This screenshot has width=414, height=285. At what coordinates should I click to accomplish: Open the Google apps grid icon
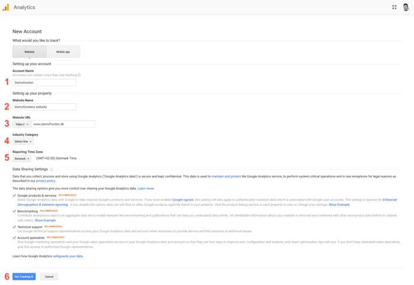[394, 7]
